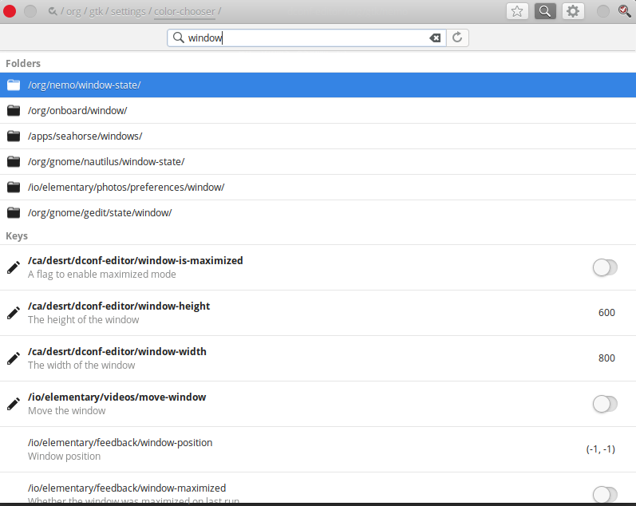Viewport: 636px width, 506px height.
Task: Click the bookmarks star icon
Action: click(x=517, y=11)
